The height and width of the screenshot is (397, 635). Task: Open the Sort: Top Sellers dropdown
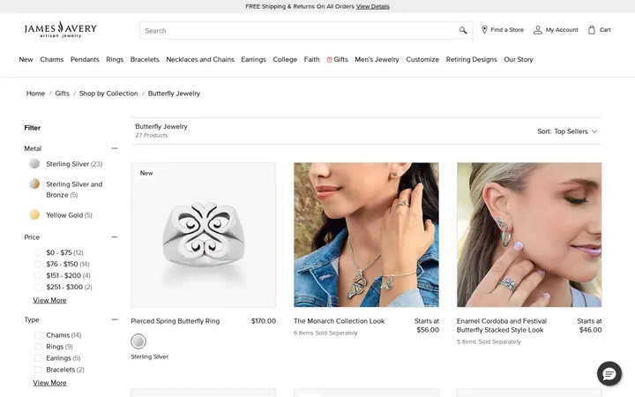[x=567, y=131]
